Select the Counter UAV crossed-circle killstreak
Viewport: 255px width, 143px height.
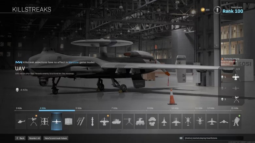(45, 122)
